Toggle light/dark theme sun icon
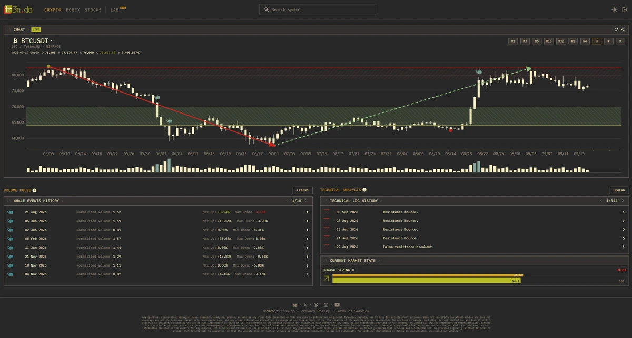 point(614,9)
